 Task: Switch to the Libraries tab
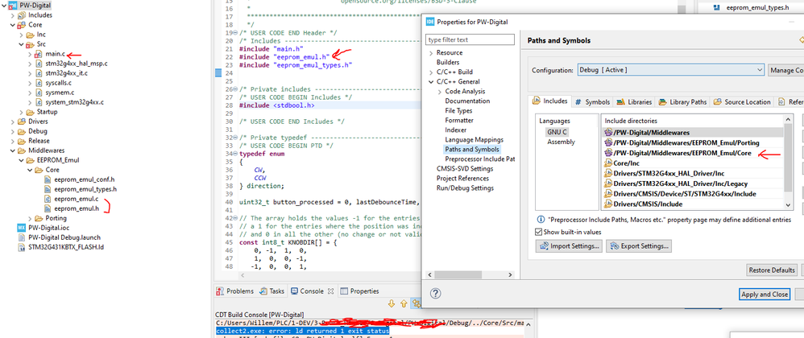634,102
